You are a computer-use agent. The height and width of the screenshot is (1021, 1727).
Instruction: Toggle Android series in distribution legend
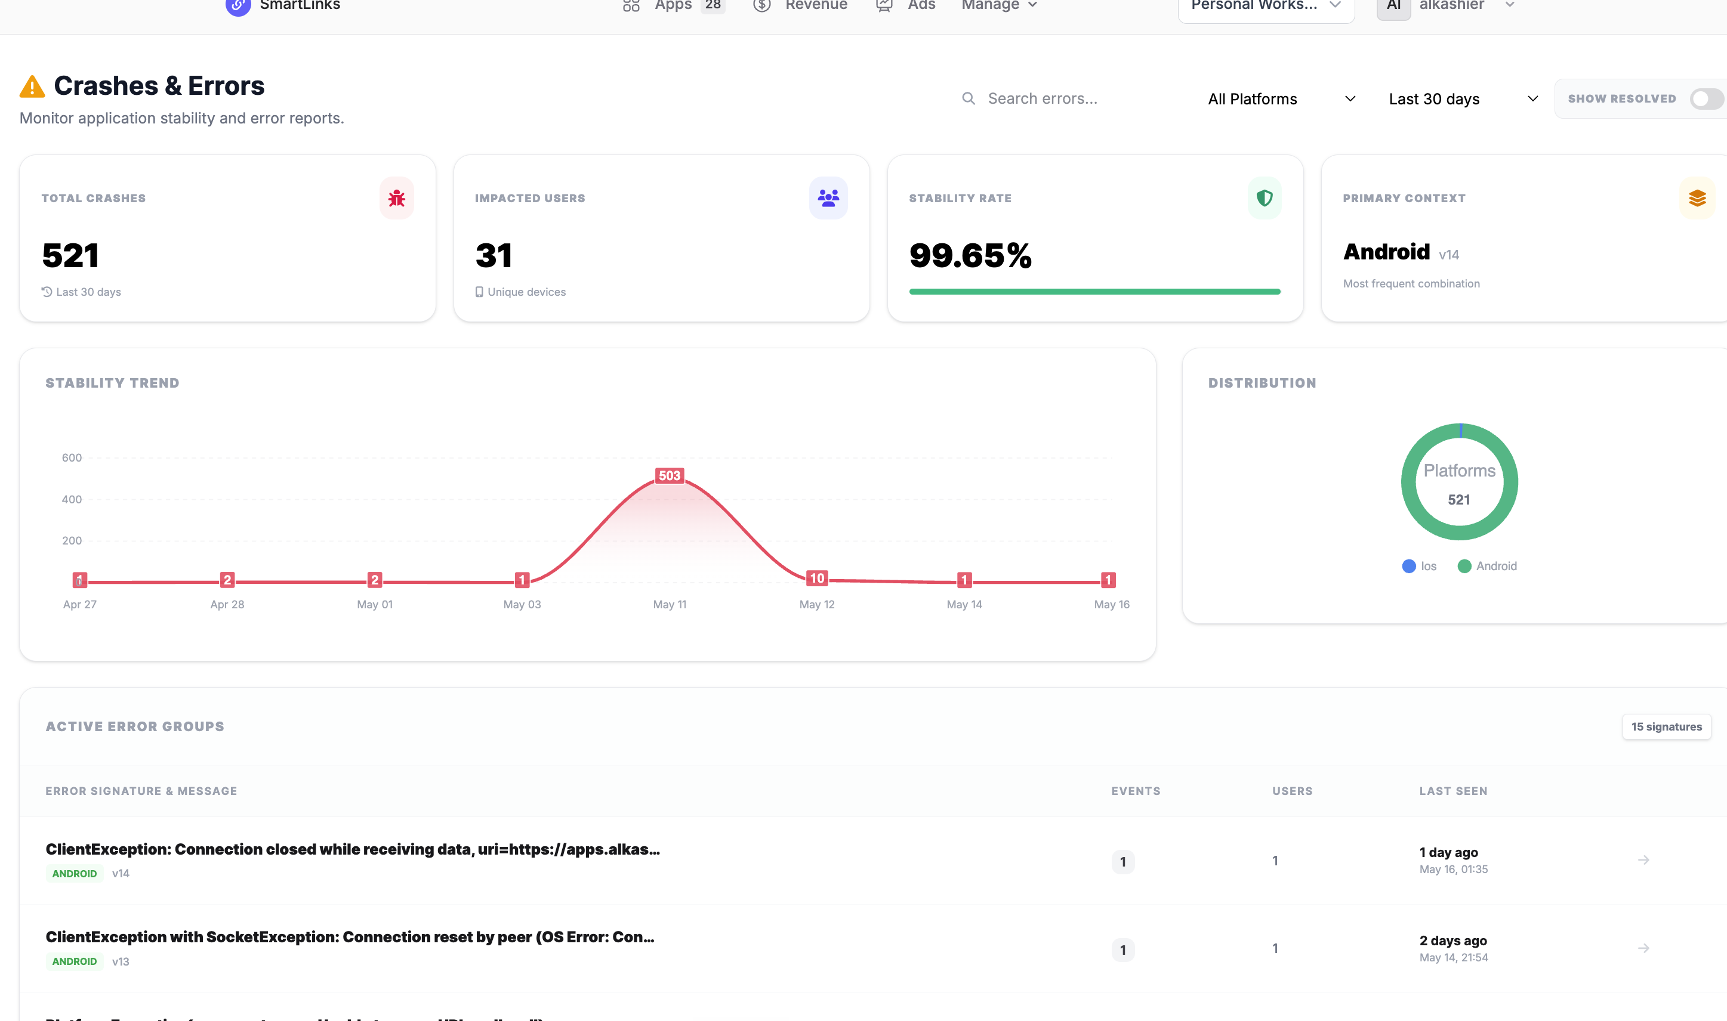1487,566
